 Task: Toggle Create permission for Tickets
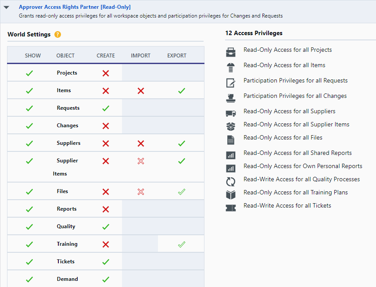[x=106, y=262]
